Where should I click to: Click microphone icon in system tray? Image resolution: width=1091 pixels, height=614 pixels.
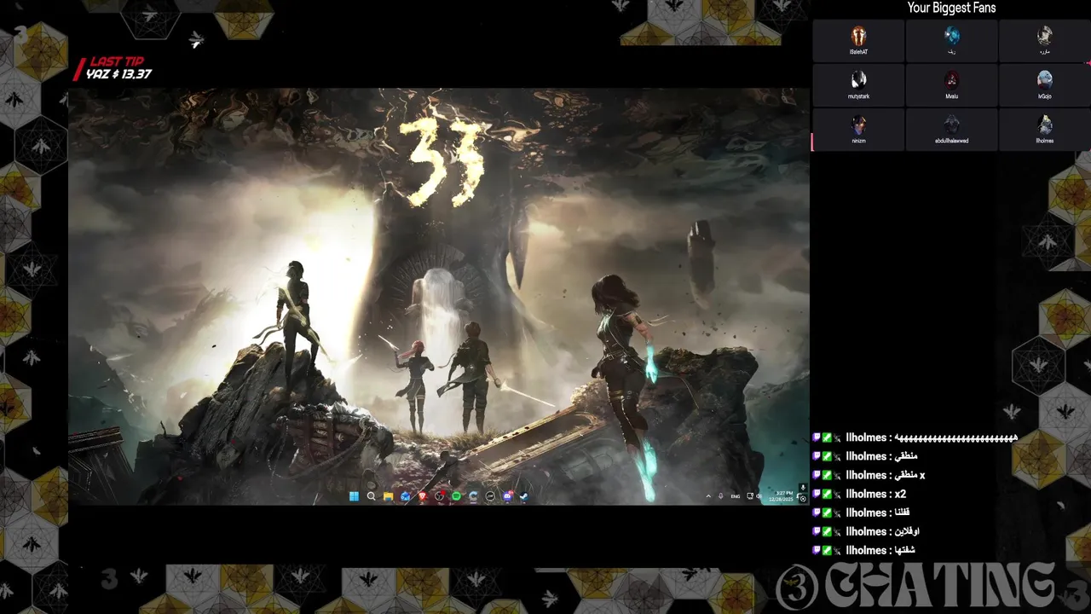[x=721, y=496]
